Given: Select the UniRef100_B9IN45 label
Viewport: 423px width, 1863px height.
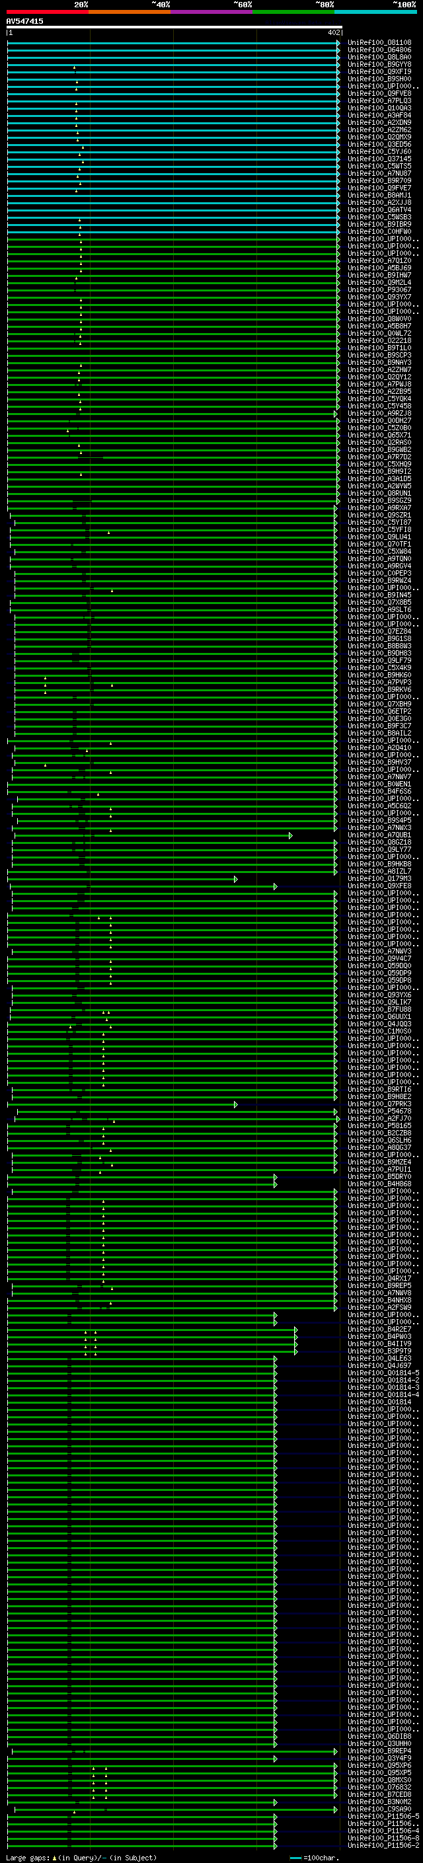Looking at the screenshot, I should pos(379,595).
